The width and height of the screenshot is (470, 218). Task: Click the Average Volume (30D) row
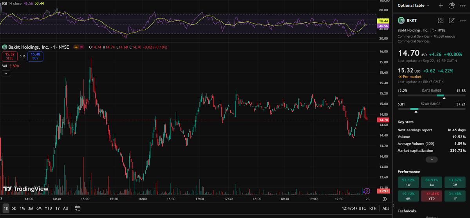[432, 144]
